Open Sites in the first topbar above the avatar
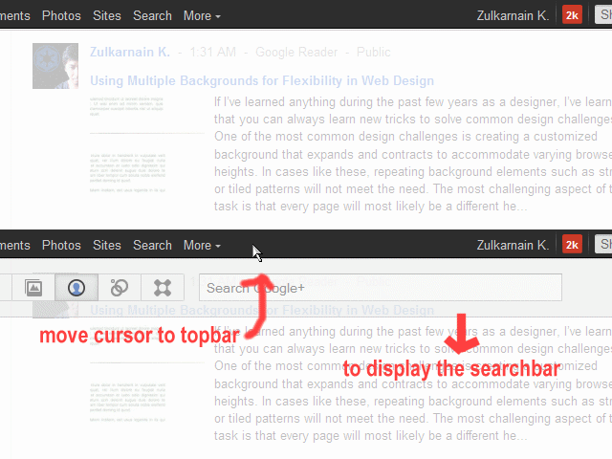This screenshot has height=459, width=612. (106, 15)
